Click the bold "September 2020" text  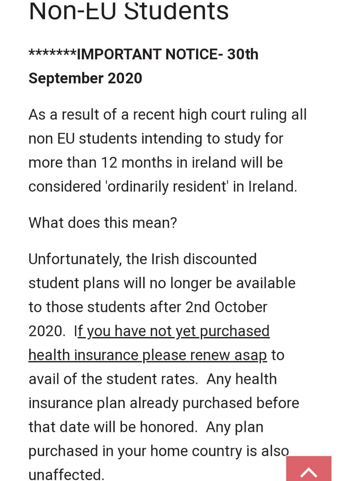(85, 78)
